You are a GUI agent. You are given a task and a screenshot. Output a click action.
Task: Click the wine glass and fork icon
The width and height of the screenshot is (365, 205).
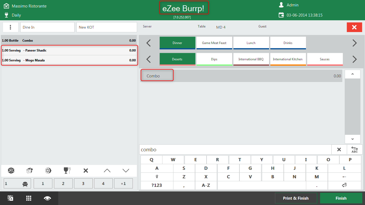pyautogui.click(x=67, y=171)
